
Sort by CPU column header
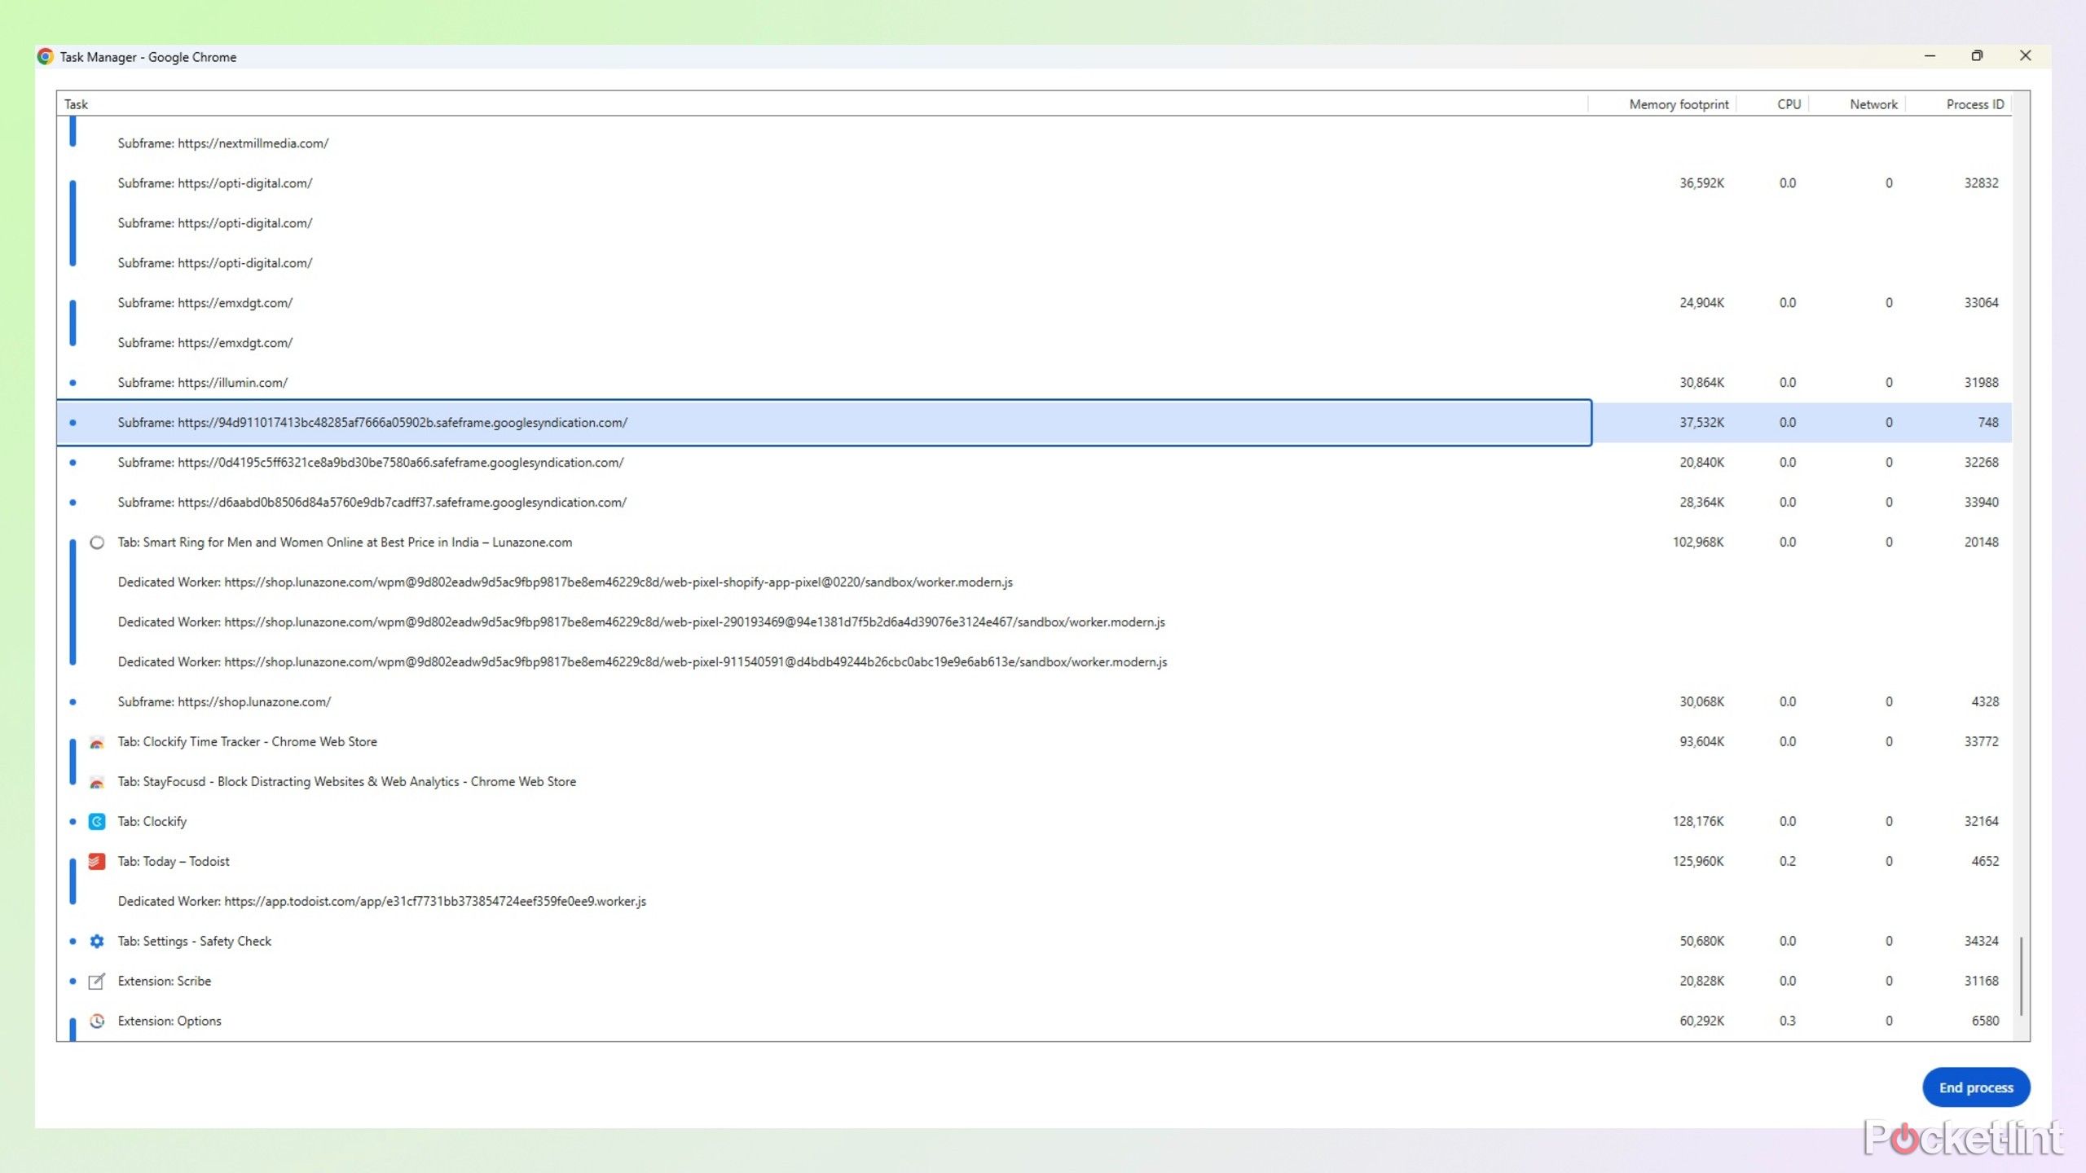1788,104
